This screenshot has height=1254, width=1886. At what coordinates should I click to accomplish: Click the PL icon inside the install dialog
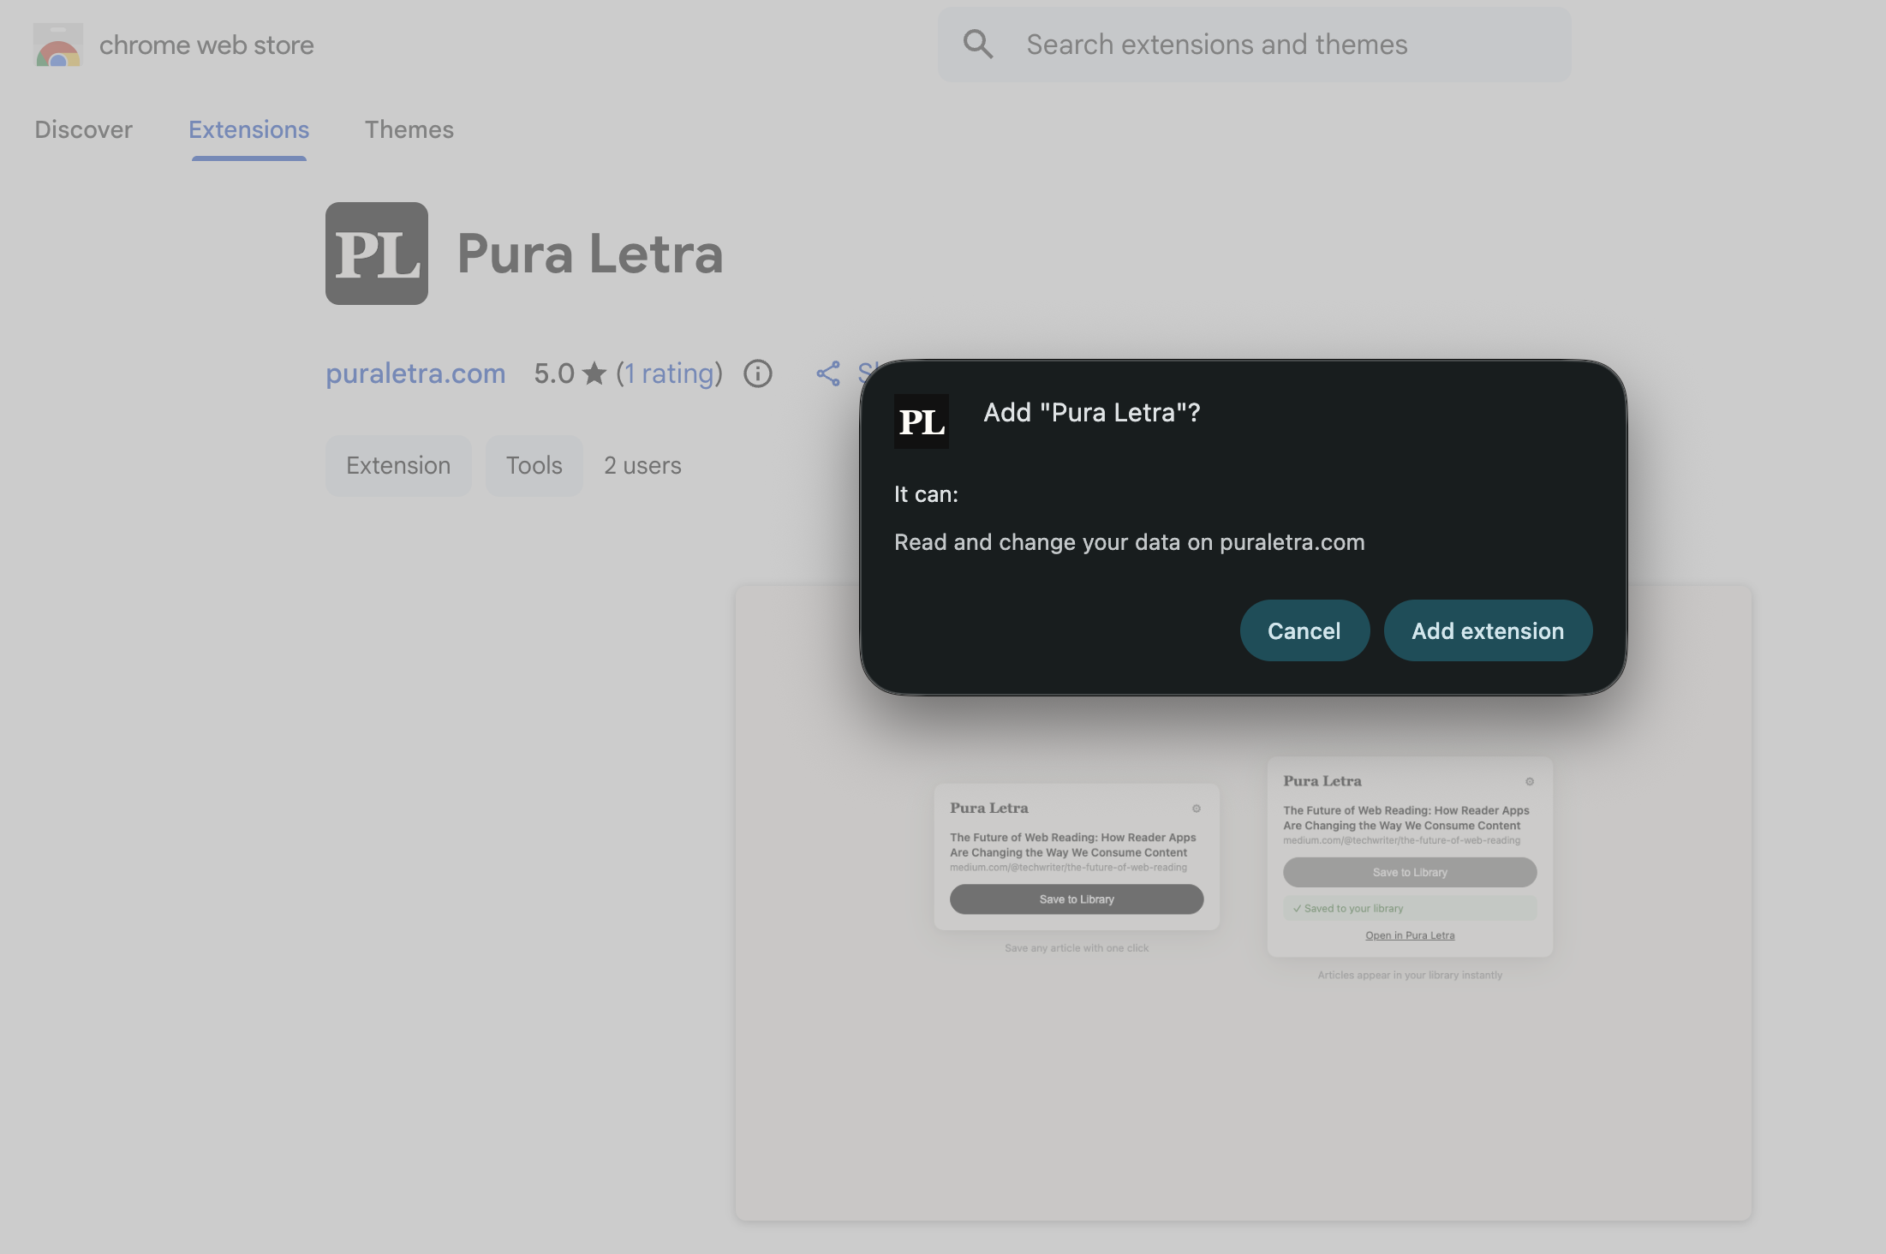click(922, 421)
